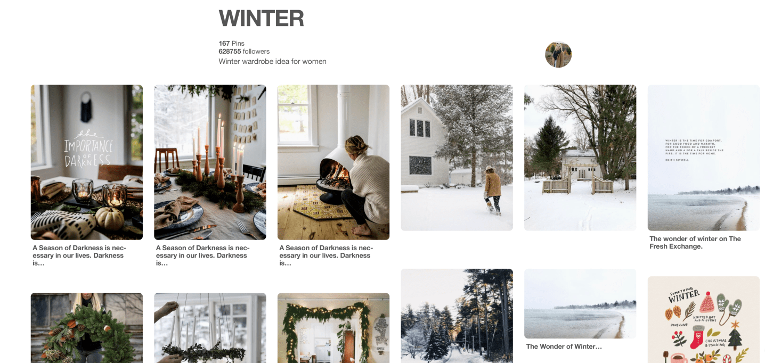Viewport: 765px width, 363px height.
Task: Open the lit garland doorway pin
Action: click(333, 328)
